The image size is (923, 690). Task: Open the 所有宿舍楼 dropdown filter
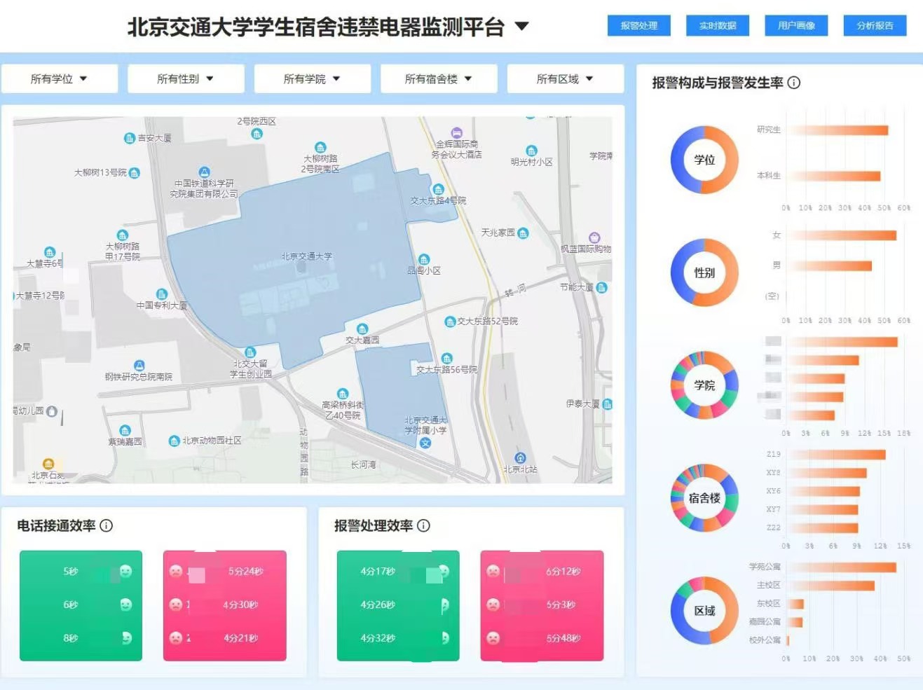tap(439, 78)
